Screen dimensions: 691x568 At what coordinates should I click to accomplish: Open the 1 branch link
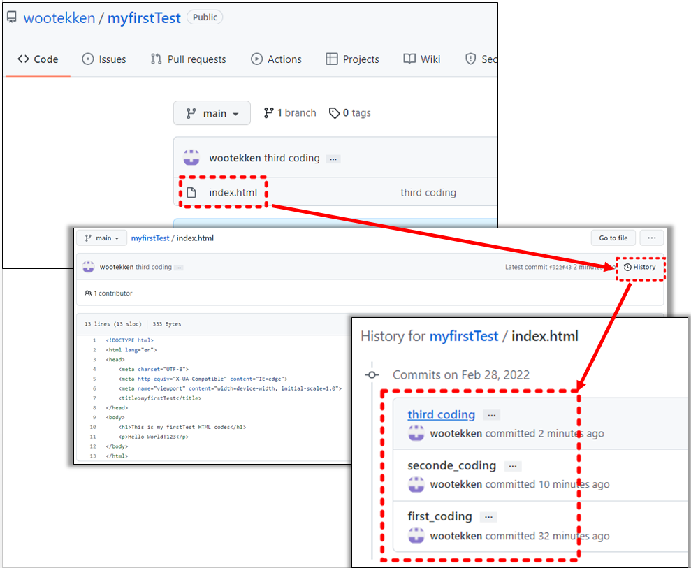click(x=290, y=113)
